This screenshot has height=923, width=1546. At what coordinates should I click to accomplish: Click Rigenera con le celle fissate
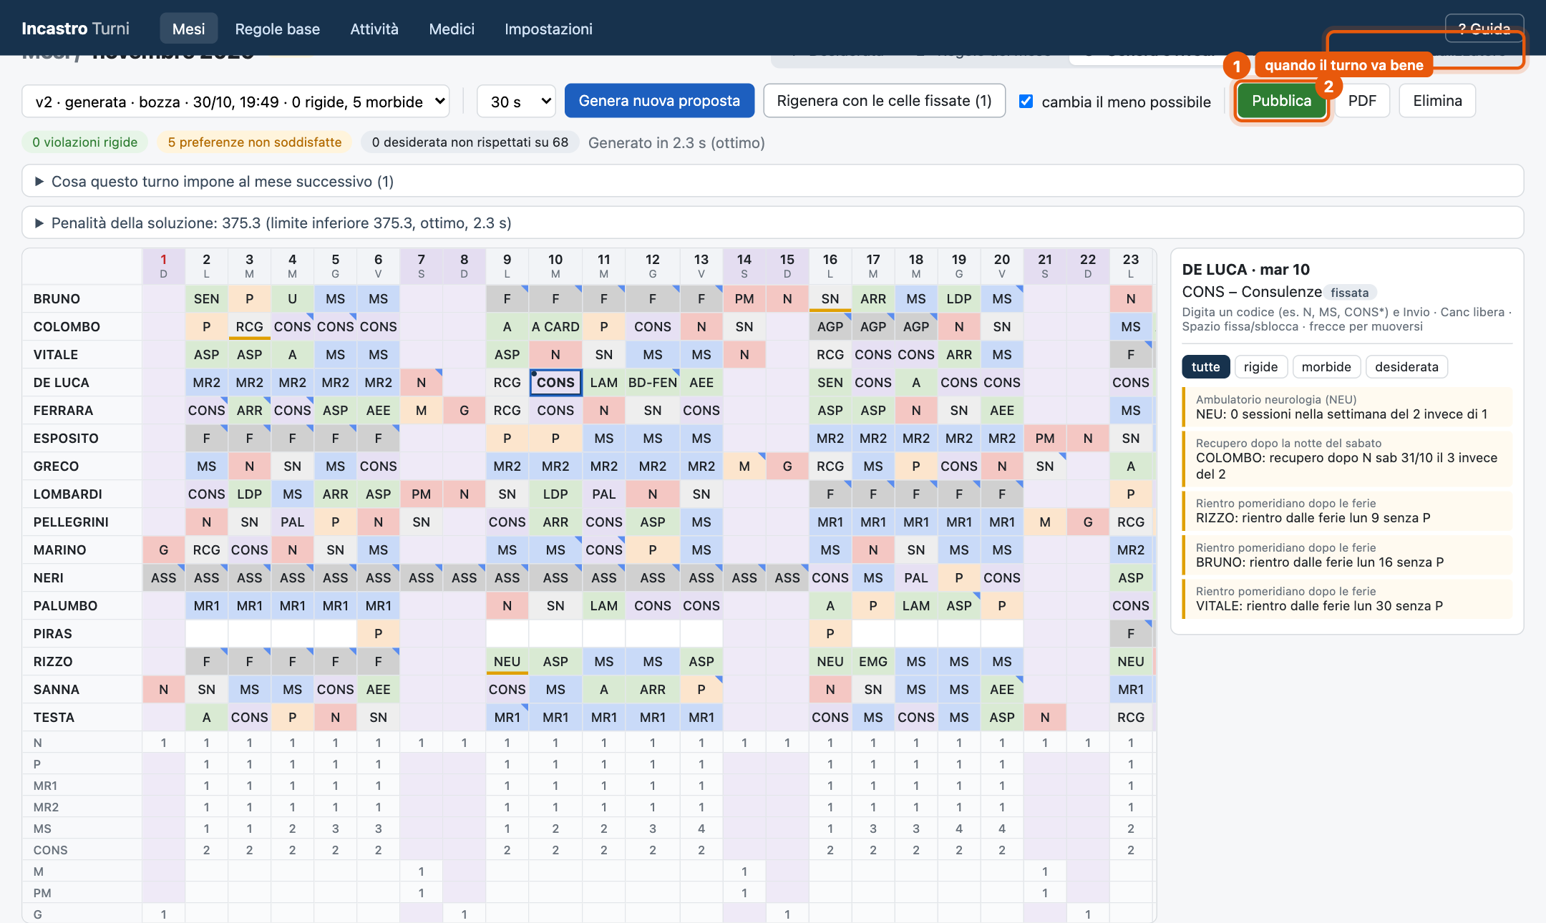885,101
